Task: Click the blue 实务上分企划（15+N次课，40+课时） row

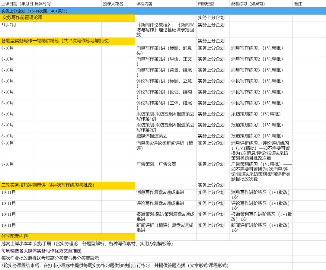Action: click(x=163, y=11)
